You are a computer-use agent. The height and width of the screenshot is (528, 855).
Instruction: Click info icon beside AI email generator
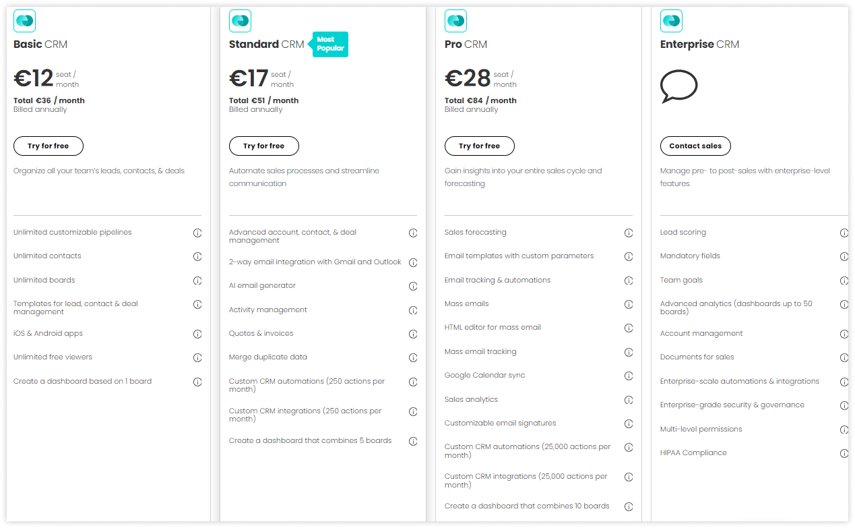(413, 286)
